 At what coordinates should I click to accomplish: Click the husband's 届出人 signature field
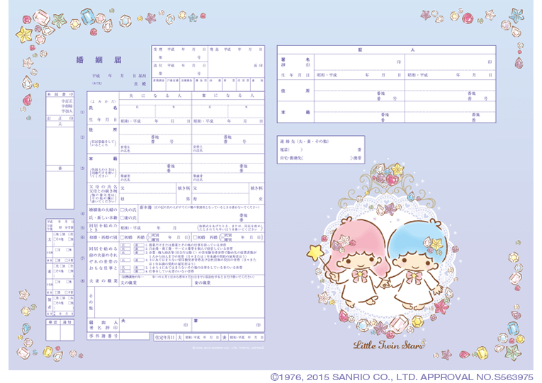(155, 325)
